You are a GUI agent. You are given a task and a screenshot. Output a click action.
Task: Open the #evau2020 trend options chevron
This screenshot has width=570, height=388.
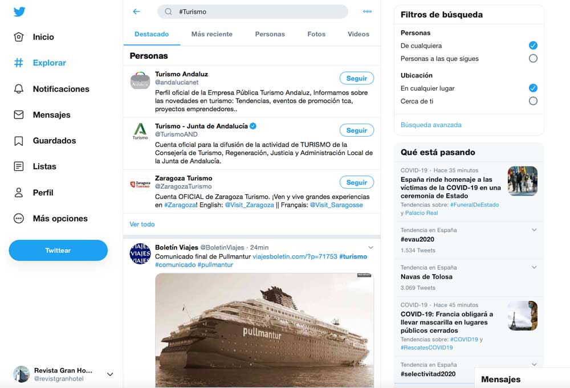click(x=534, y=230)
